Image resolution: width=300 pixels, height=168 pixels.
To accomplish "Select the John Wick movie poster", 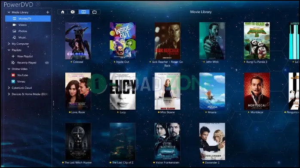I will 212,41.
